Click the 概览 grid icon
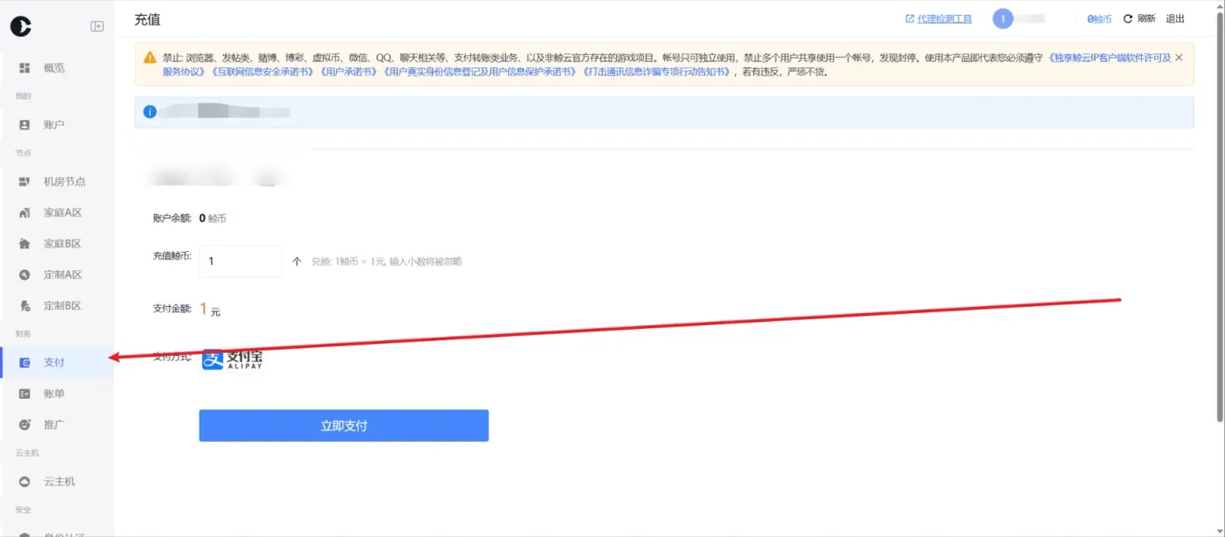This screenshot has height=537, width=1225. [24, 67]
